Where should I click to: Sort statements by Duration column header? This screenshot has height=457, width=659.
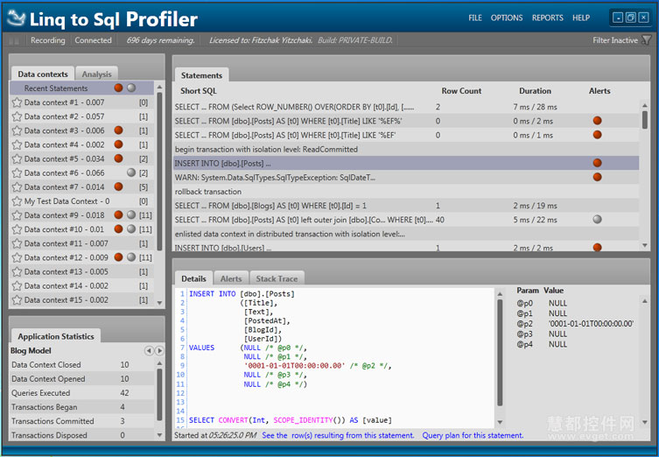coord(535,91)
